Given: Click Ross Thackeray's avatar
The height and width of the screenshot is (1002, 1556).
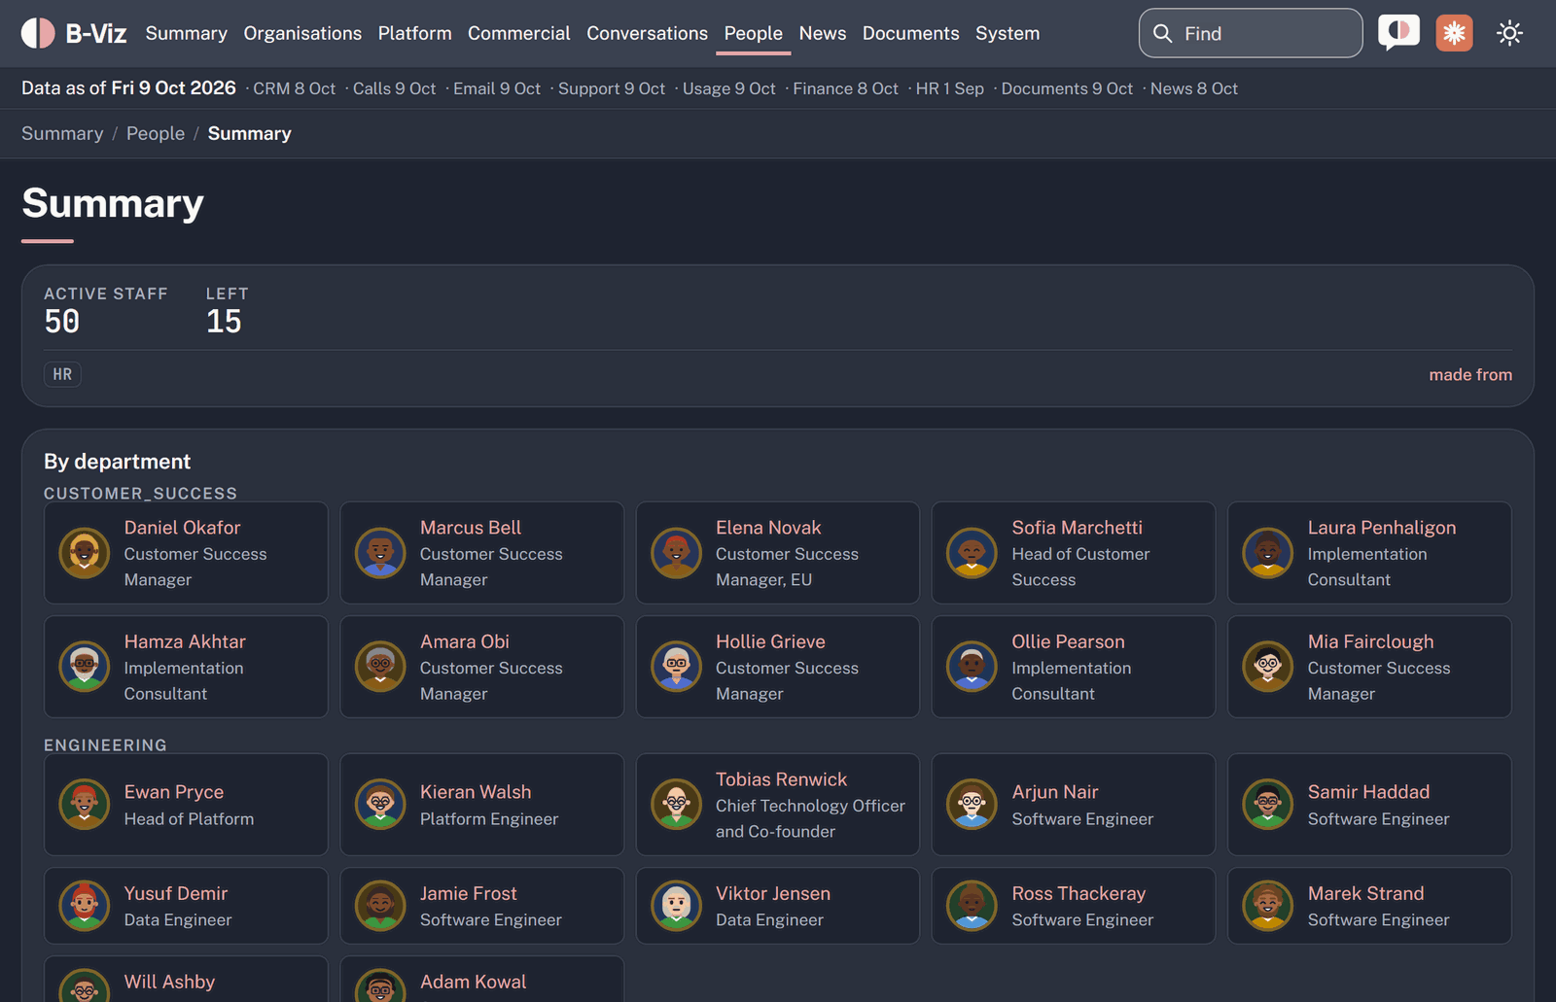Looking at the screenshot, I should pos(972,906).
